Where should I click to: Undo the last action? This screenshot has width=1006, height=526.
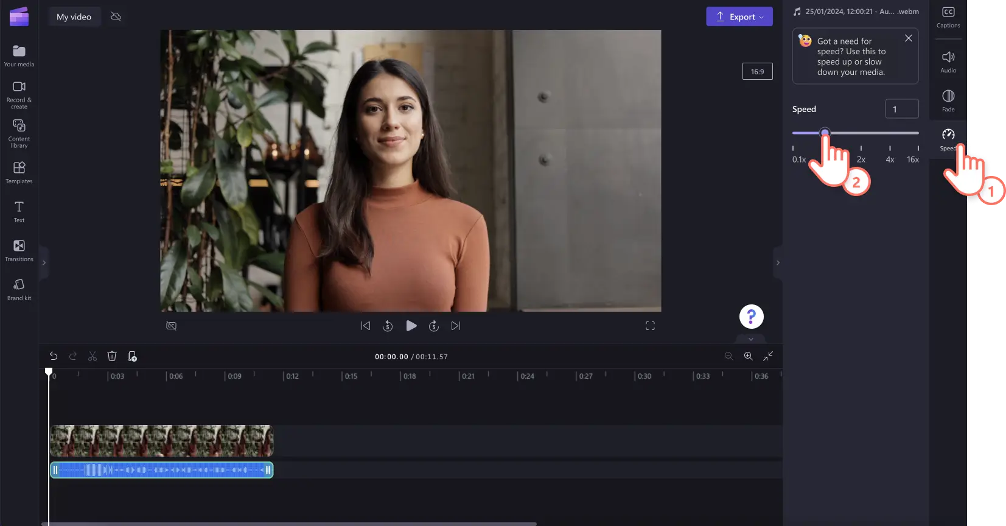[54, 356]
